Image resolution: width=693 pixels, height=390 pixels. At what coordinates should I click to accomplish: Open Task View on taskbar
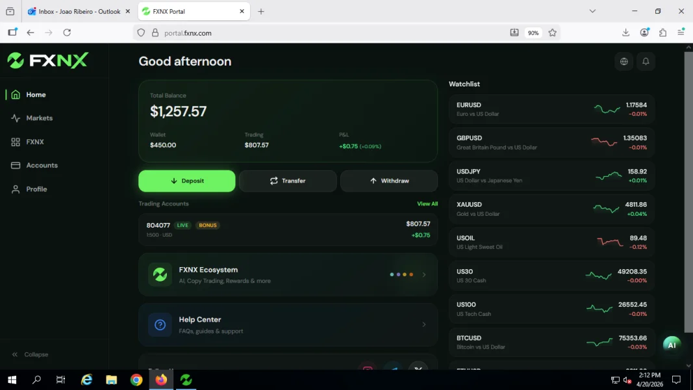tap(60, 380)
